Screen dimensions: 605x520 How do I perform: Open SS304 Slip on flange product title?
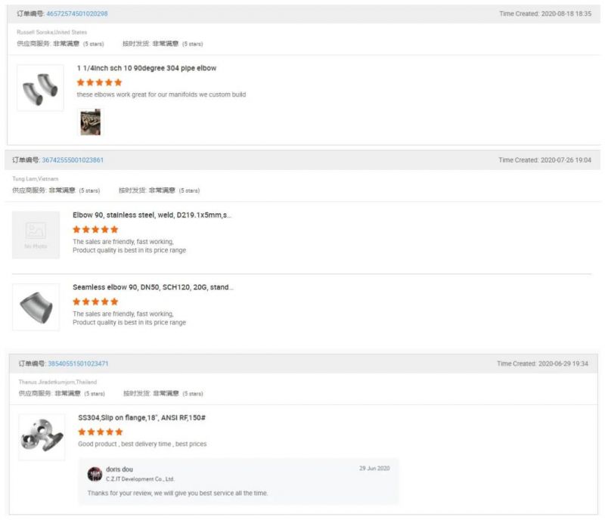pyautogui.click(x=143, y=417)
